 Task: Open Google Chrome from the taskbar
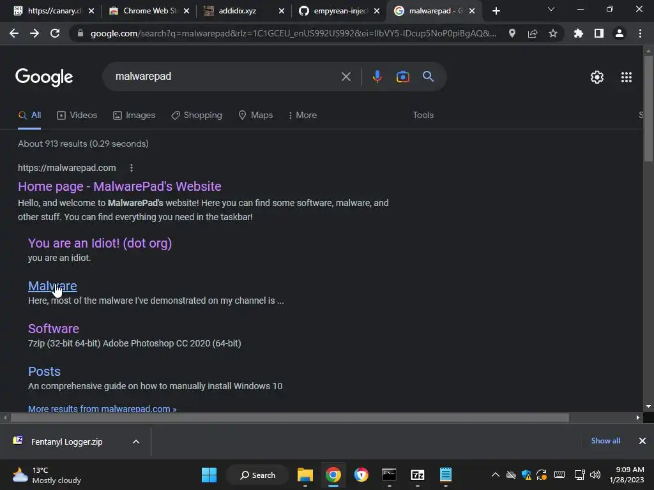tap(333, 475)
